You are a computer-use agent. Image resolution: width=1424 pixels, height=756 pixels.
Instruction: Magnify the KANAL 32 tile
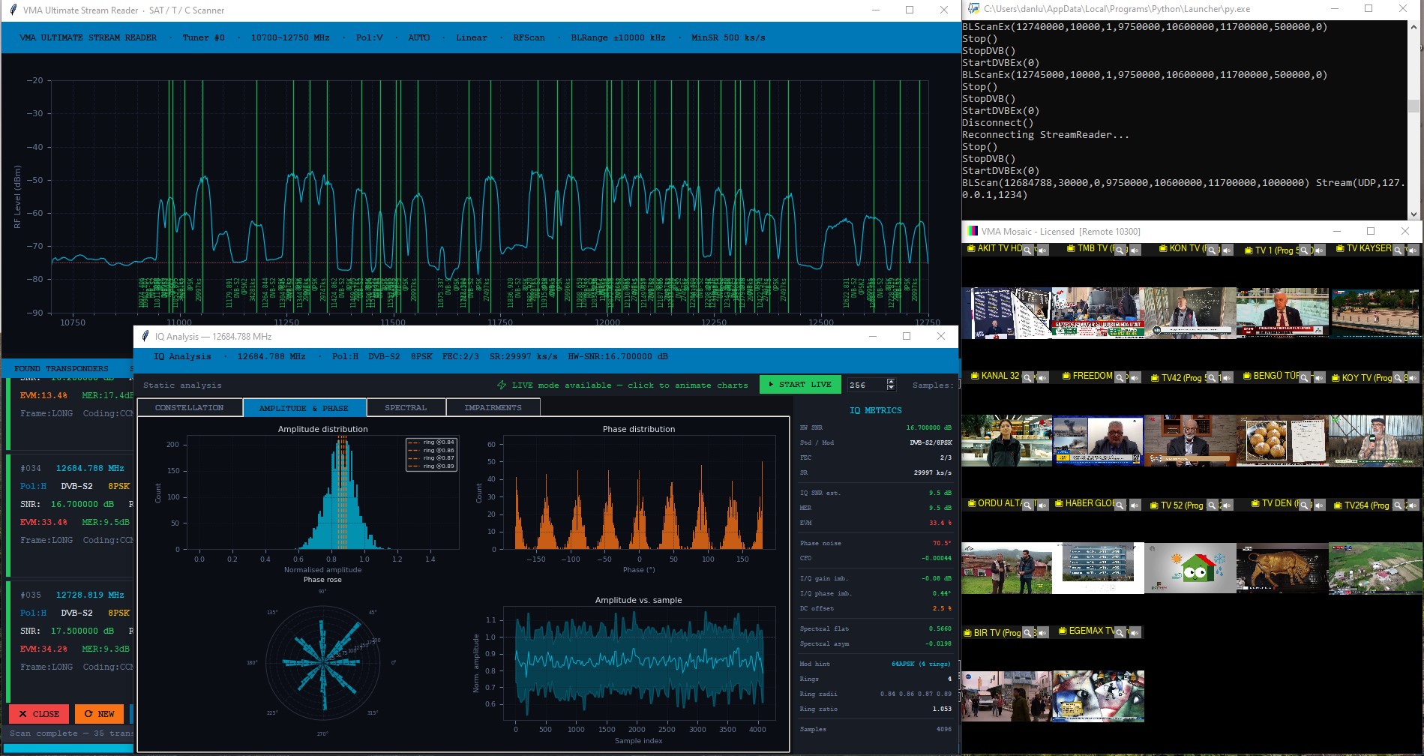point(1027,377)
